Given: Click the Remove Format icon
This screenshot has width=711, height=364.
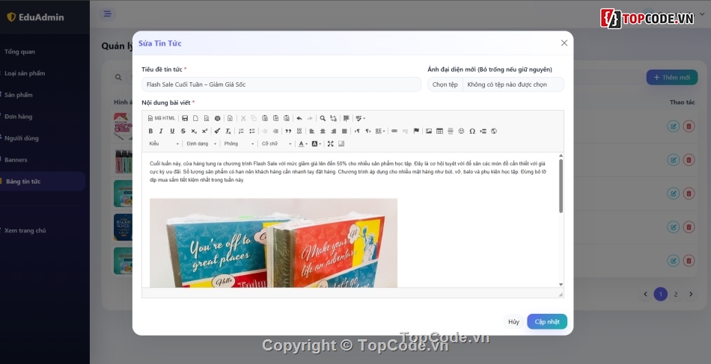Looking at the screenshot, I should [228, 131].
